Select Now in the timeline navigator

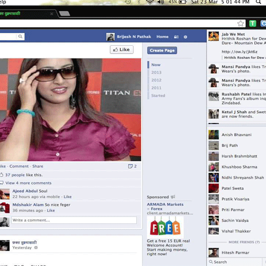[x=156, y=65]
